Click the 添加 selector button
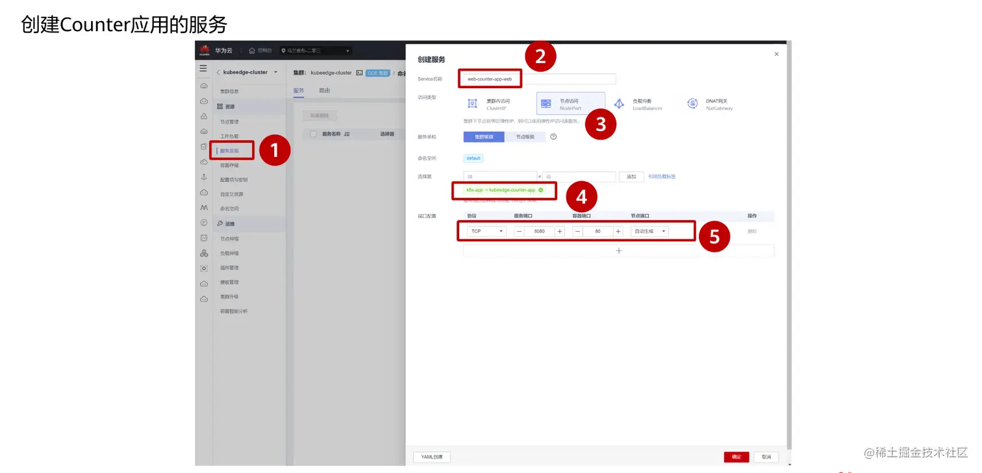 [631, 176]
